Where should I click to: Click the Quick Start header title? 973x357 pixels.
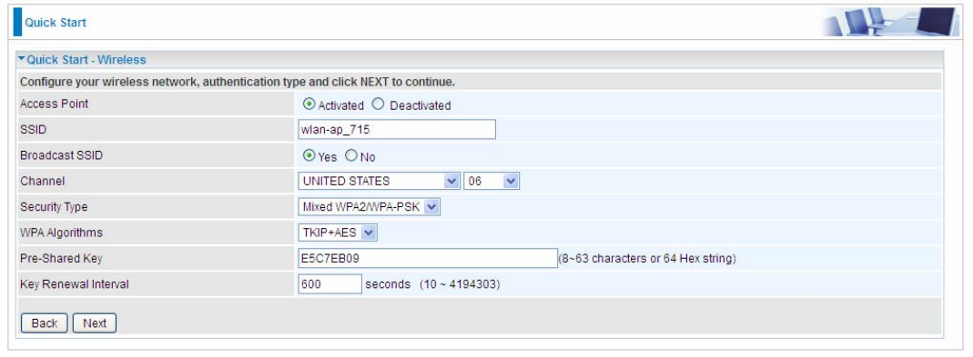56,23
